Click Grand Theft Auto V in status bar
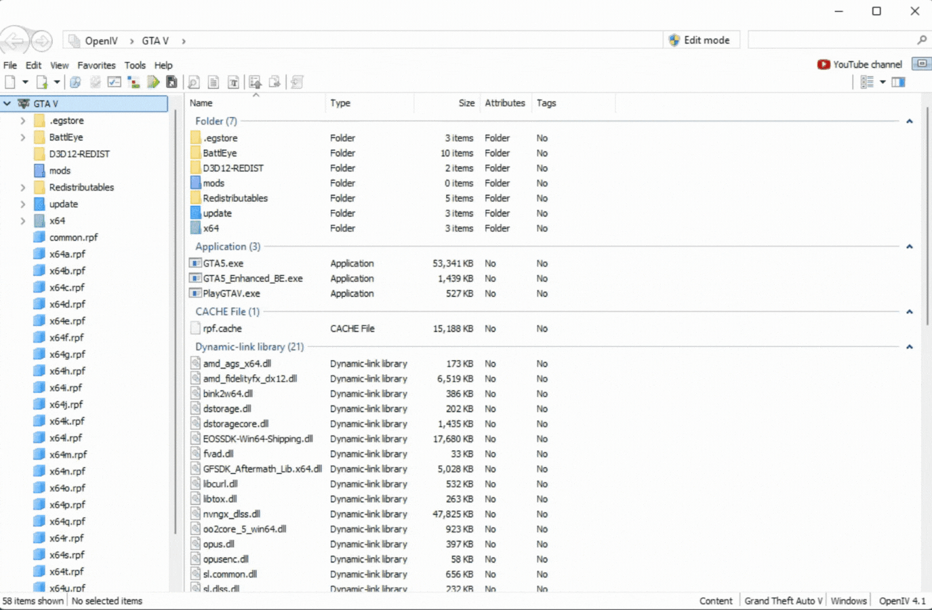Viewport: 932px width, 610px height. (783, 601)
